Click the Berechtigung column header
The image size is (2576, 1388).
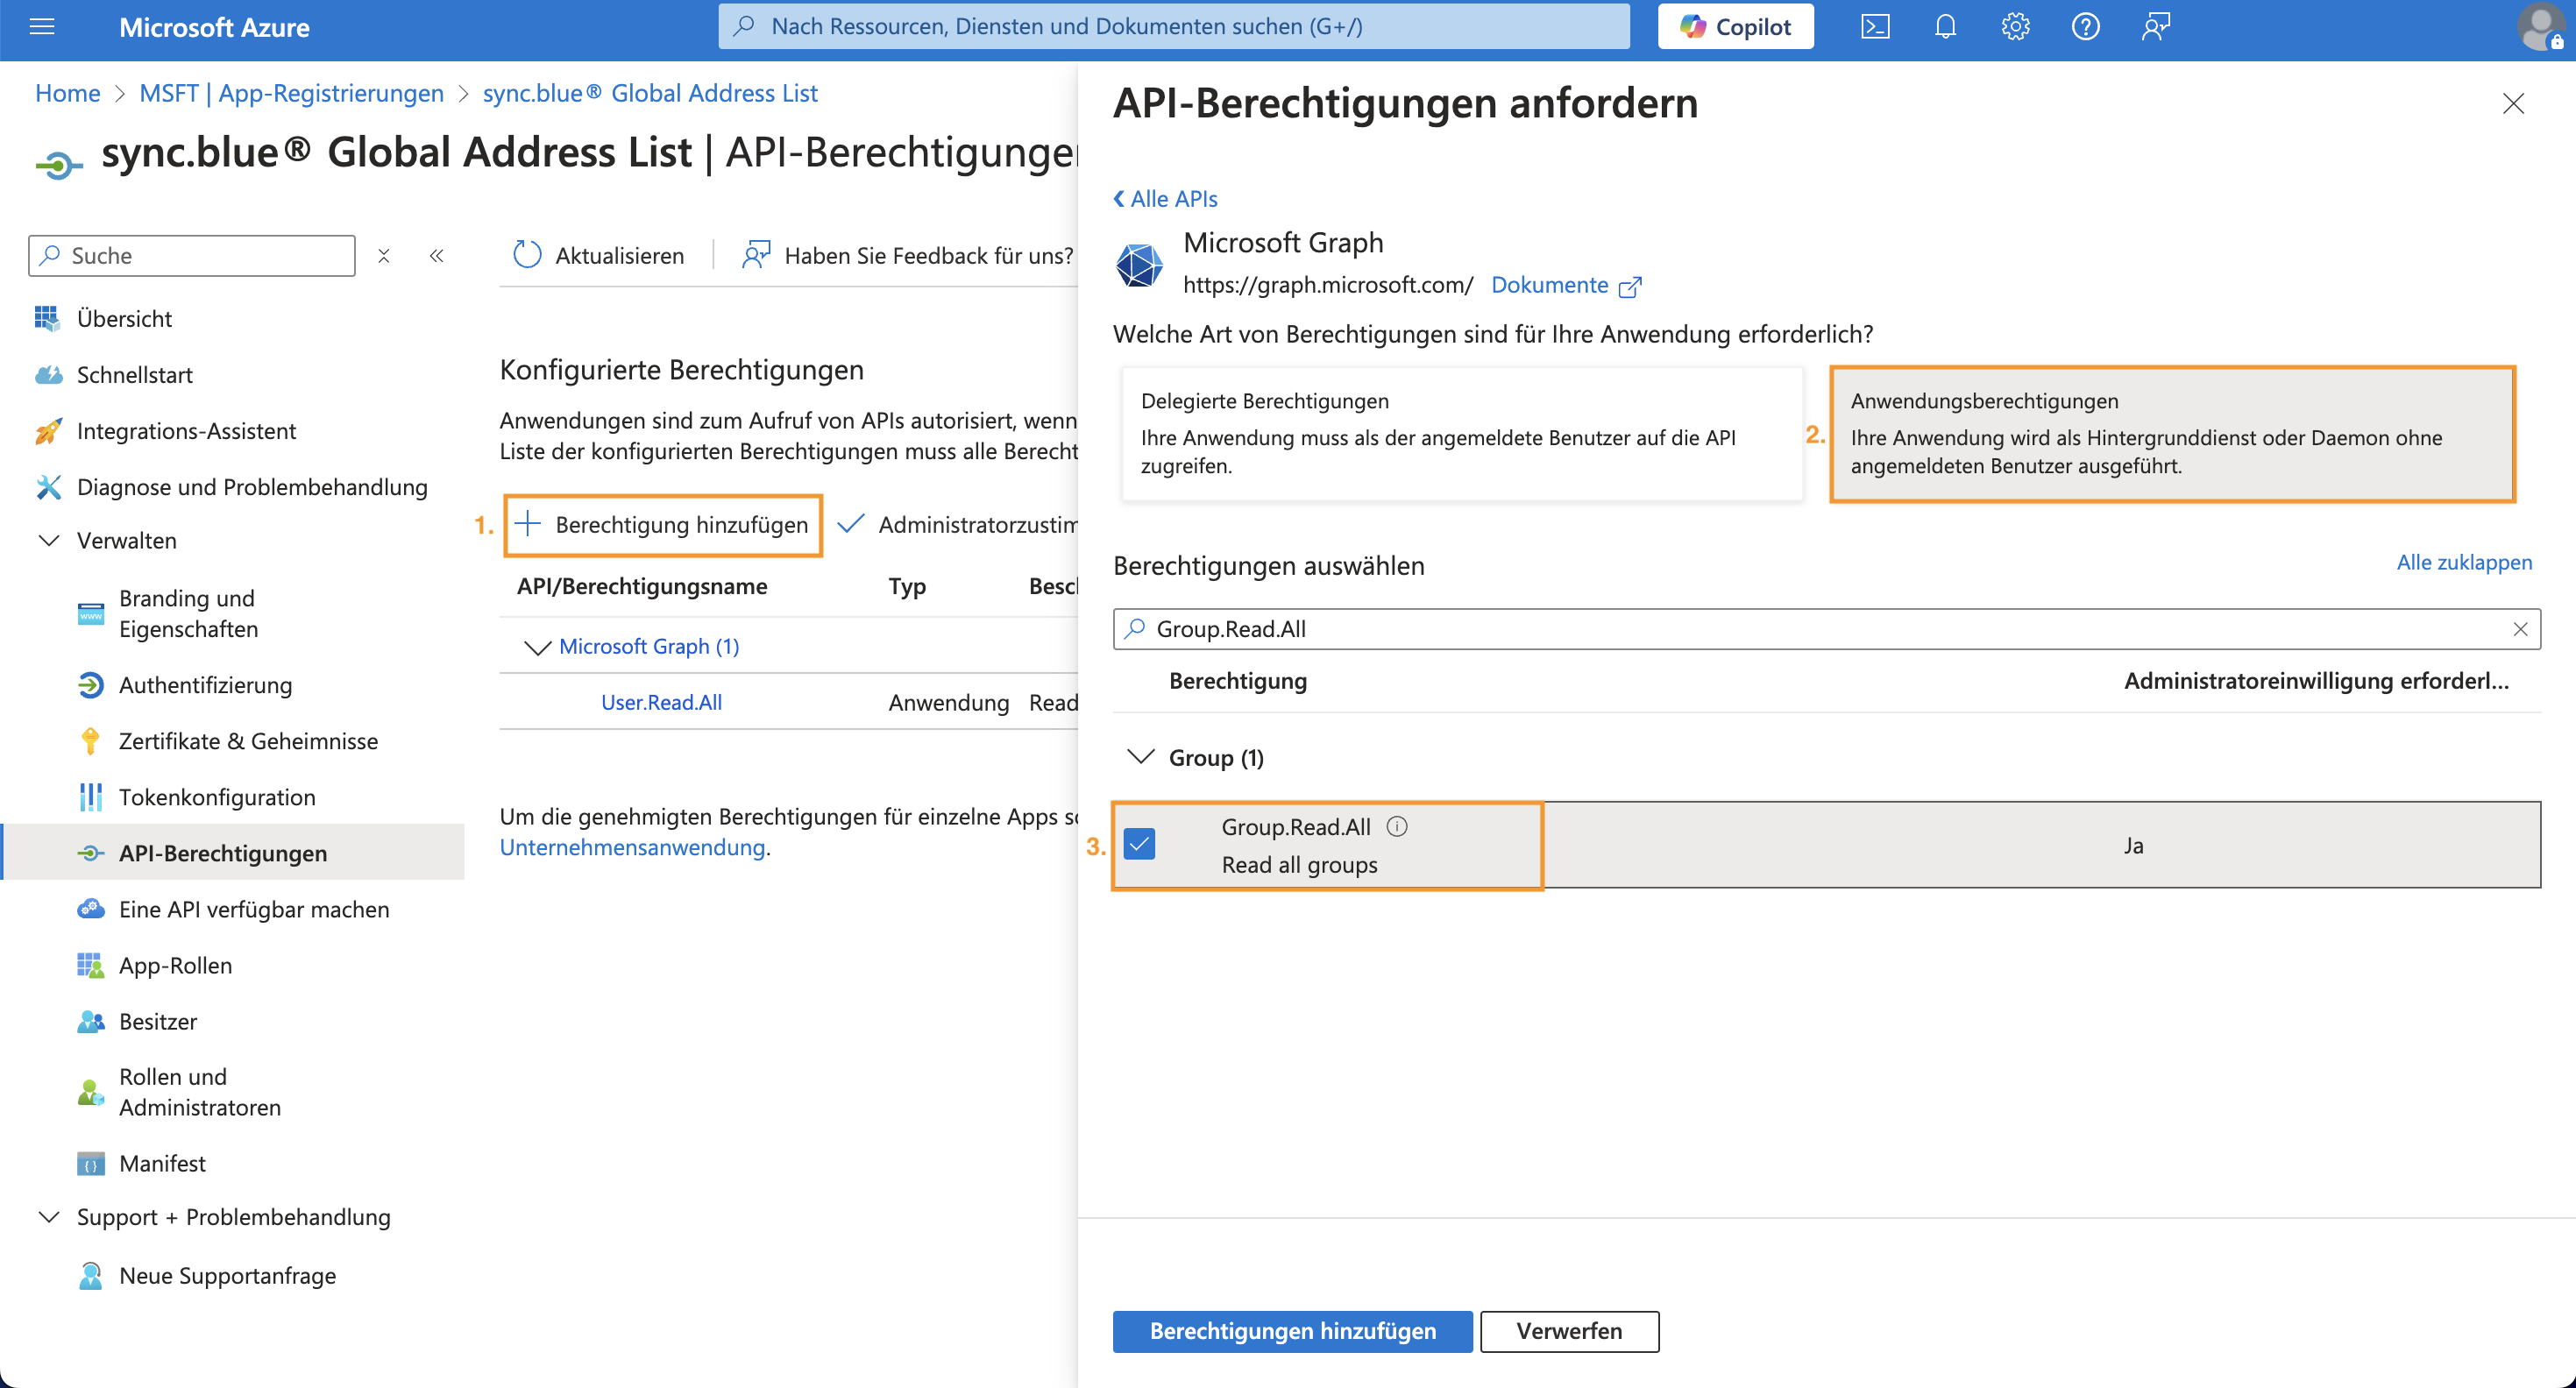tap(1238, 681)
